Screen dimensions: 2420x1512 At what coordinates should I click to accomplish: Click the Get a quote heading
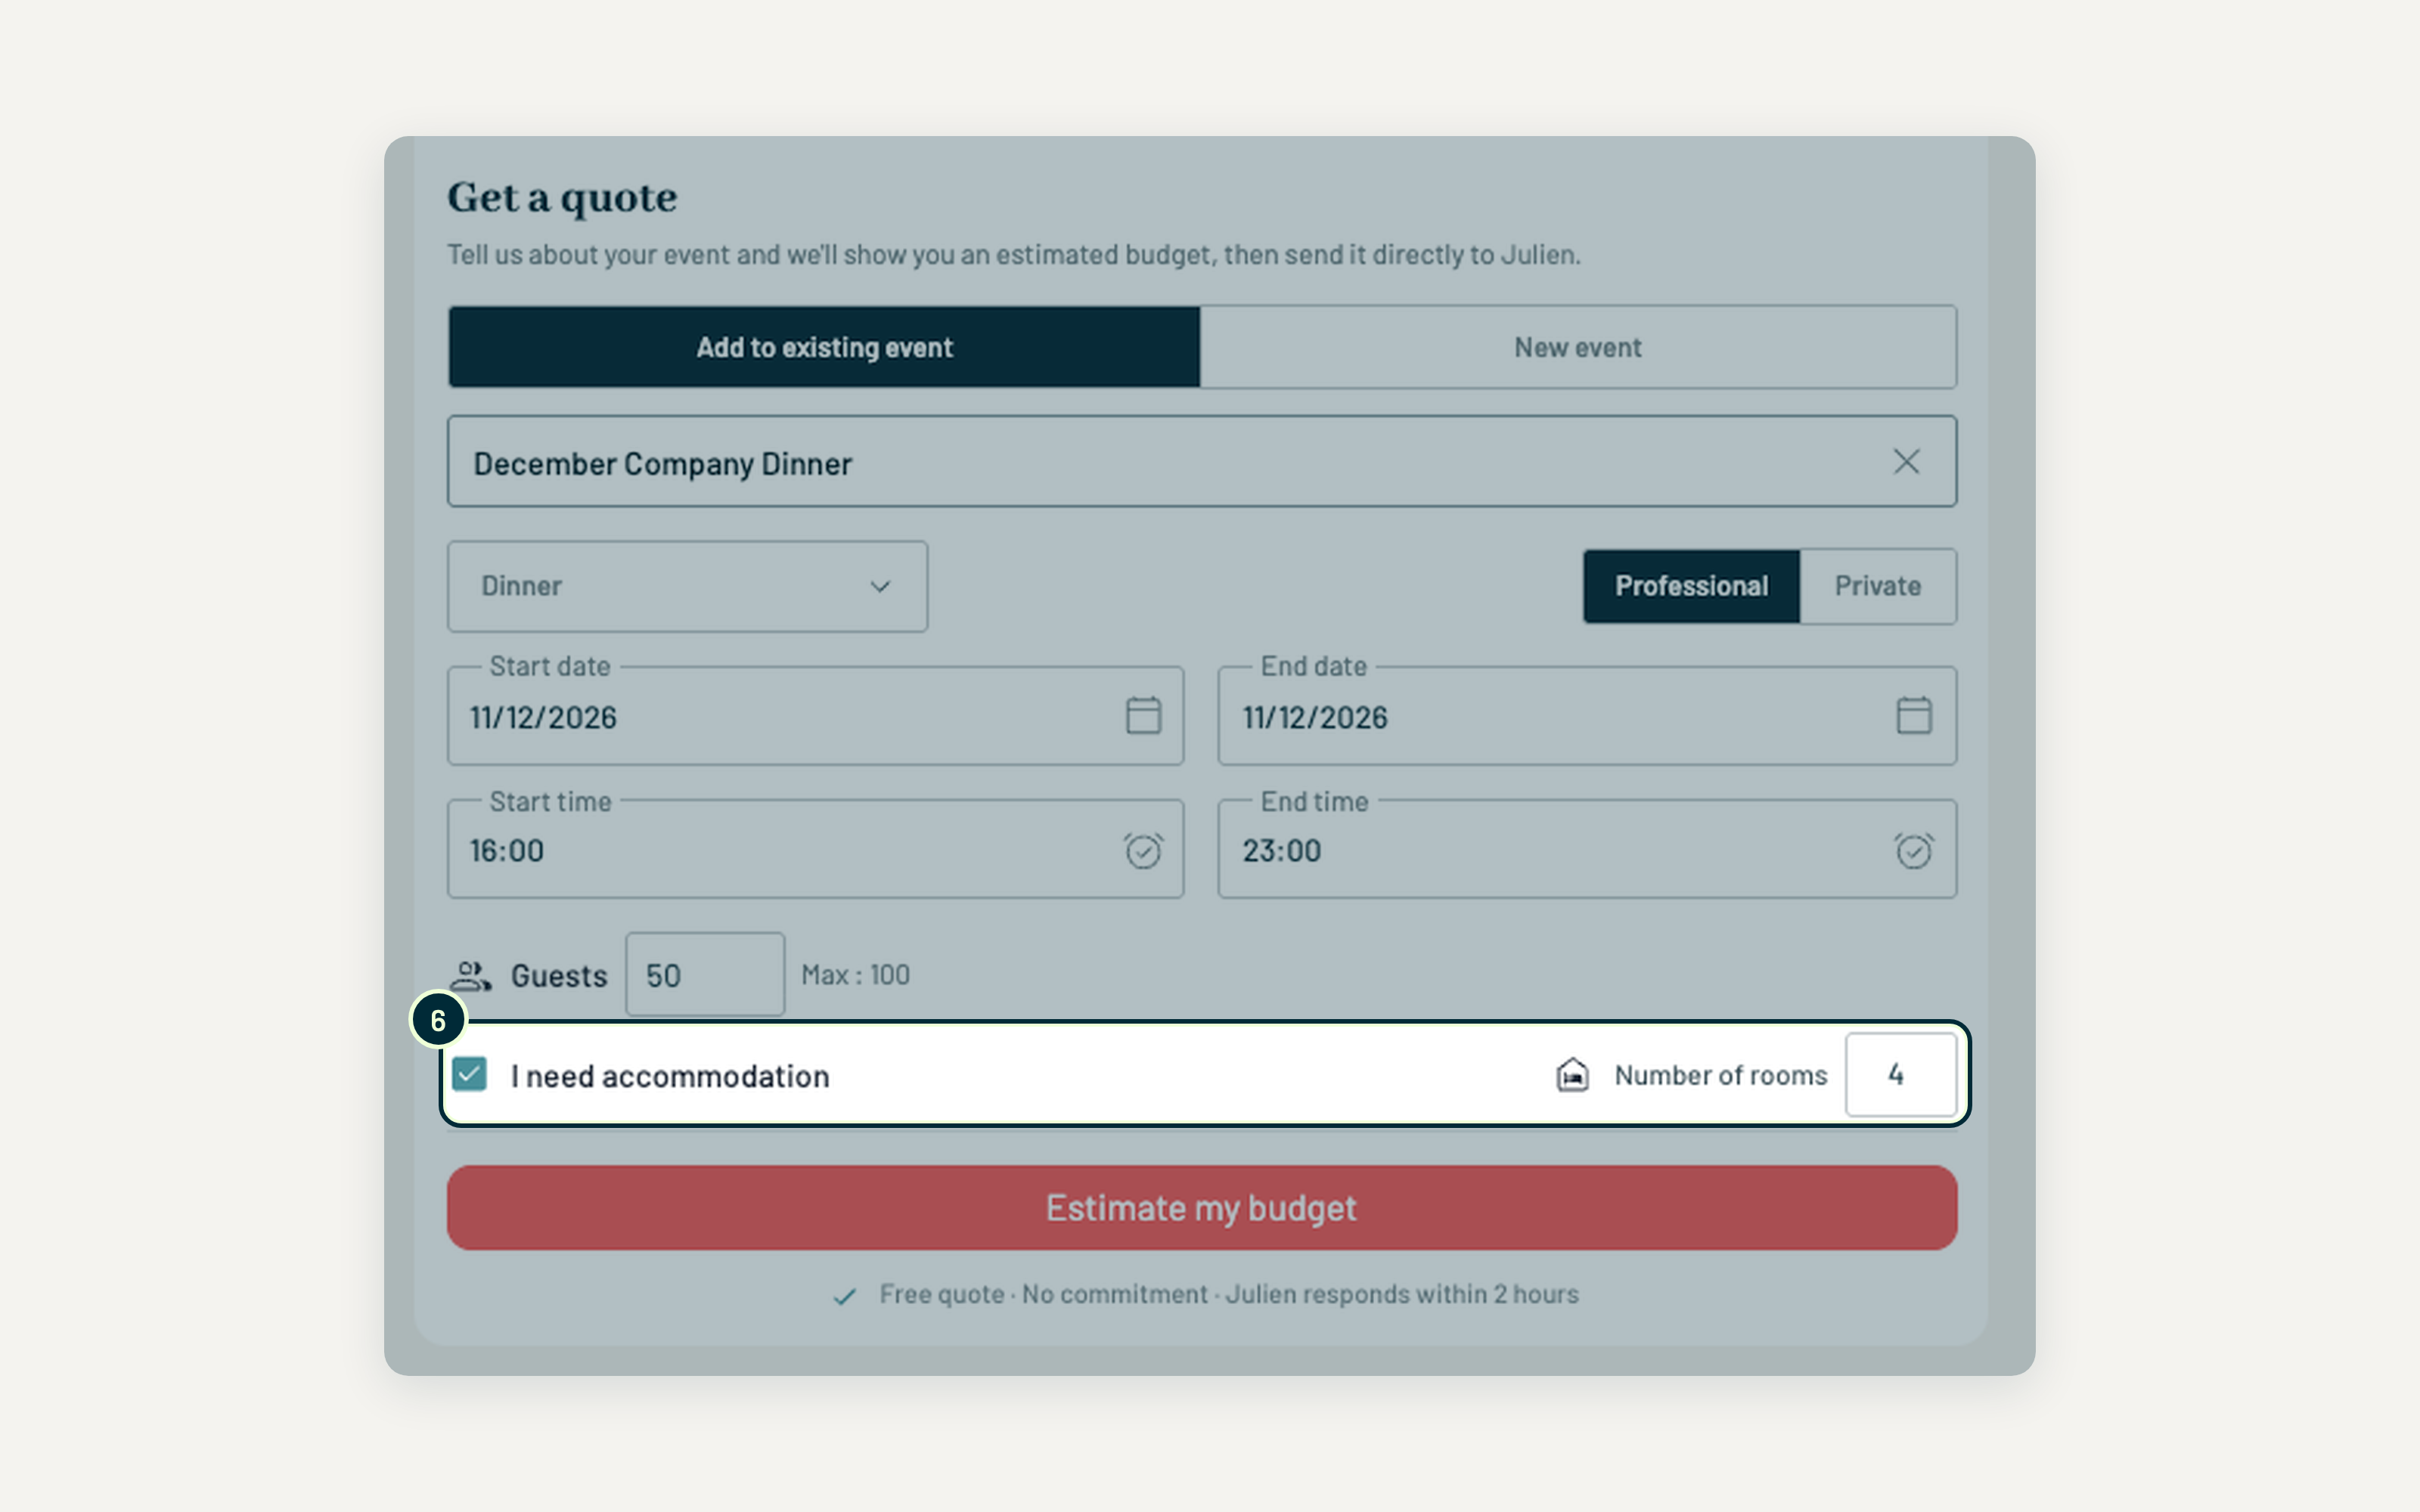562,199
